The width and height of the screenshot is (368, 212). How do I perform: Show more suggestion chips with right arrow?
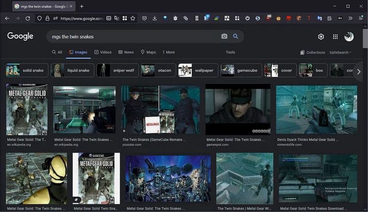coord(359,71)
